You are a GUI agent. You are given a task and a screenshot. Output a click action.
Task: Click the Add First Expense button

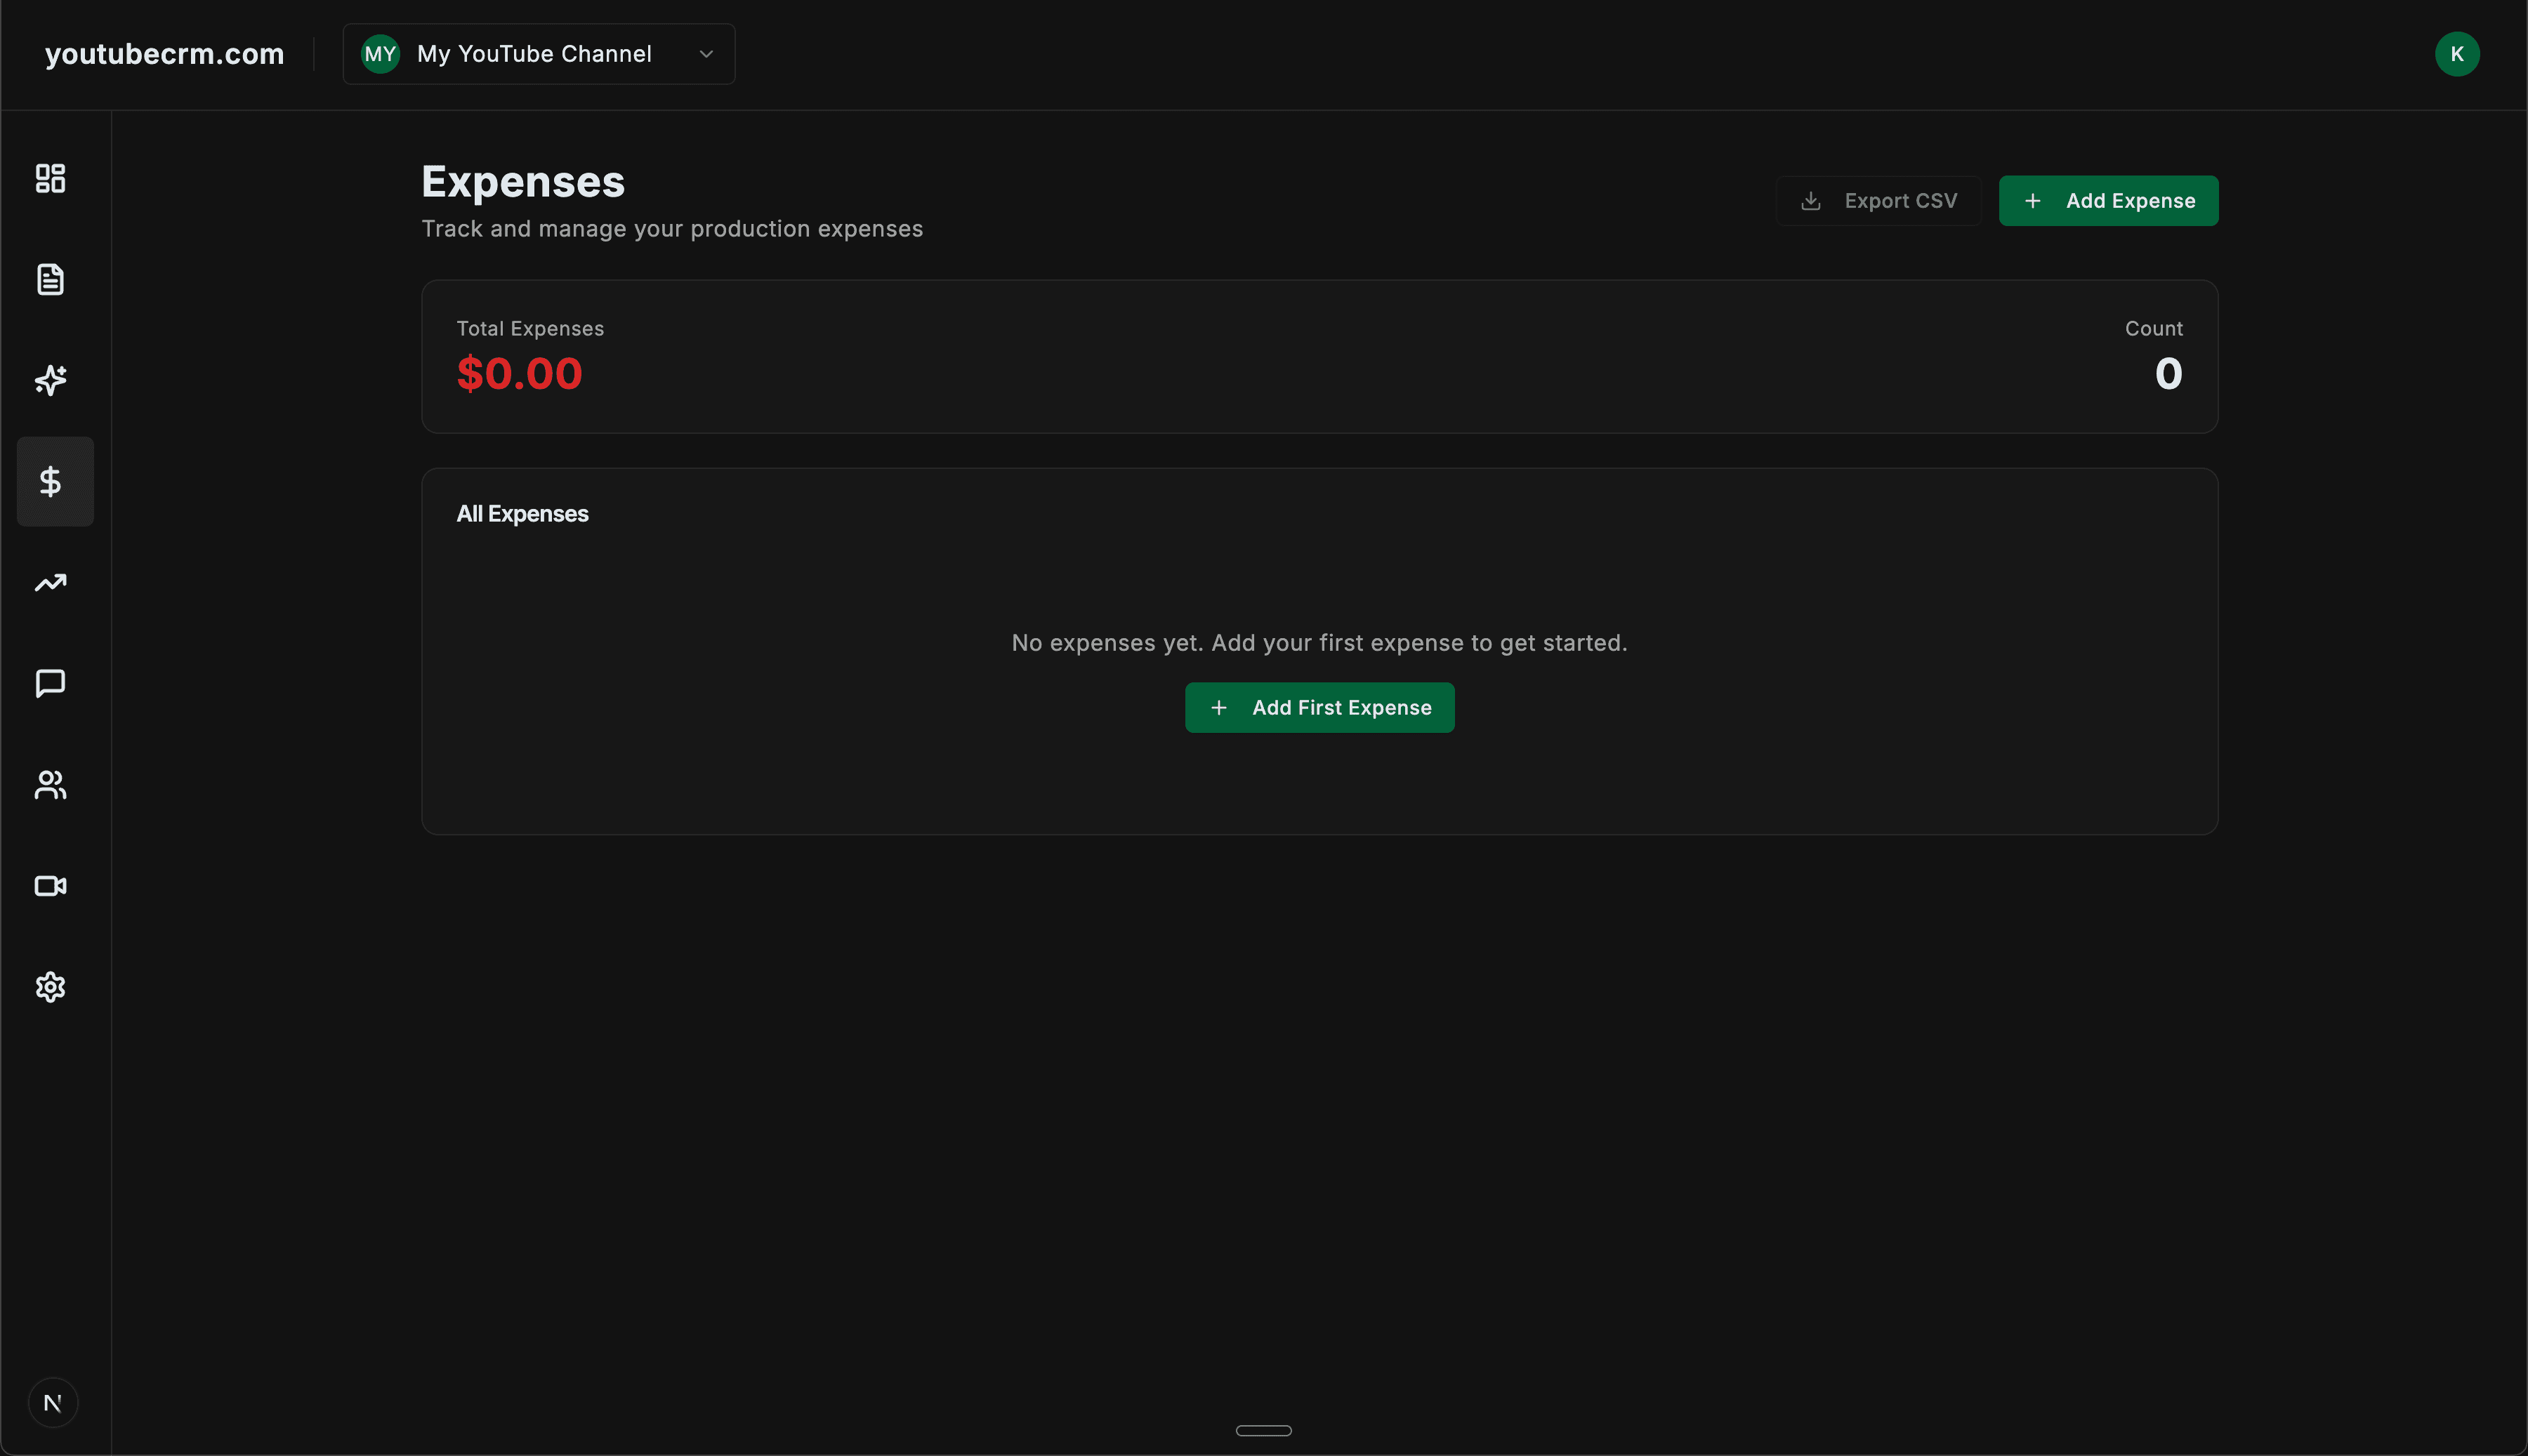[1319, 707]
